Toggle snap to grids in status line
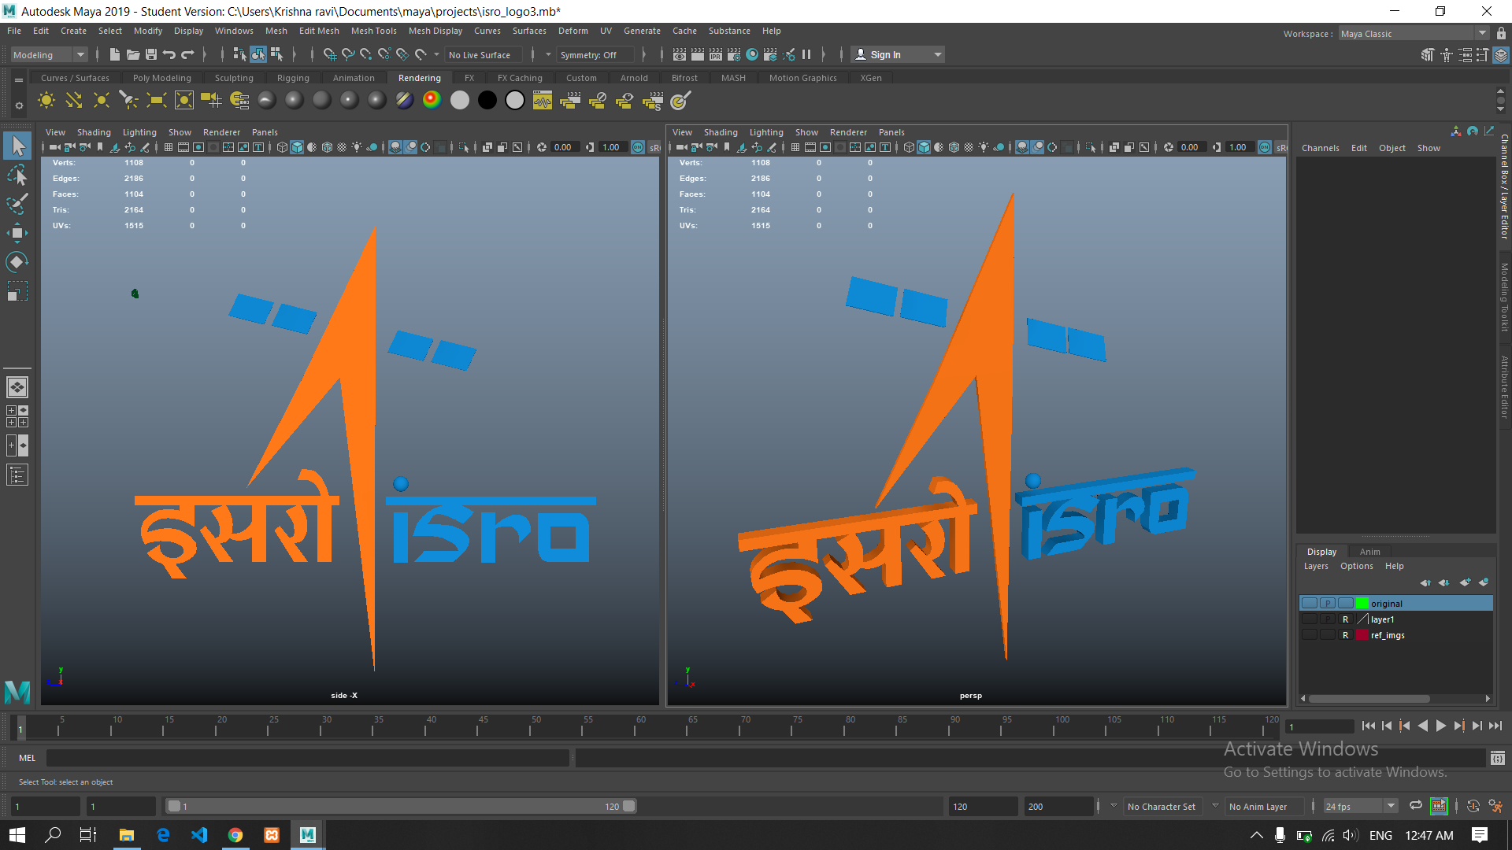1512x850 pixels. coord(330,54)
